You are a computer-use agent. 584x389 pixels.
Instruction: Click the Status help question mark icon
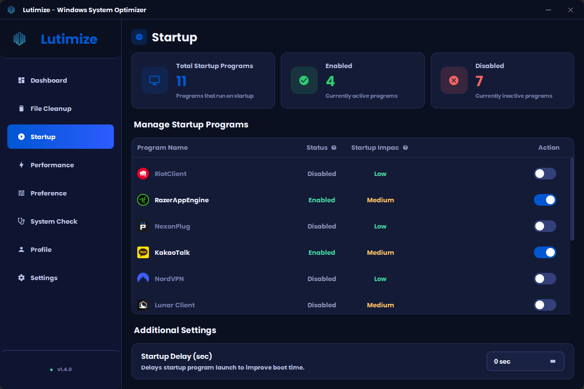(334, 148)
